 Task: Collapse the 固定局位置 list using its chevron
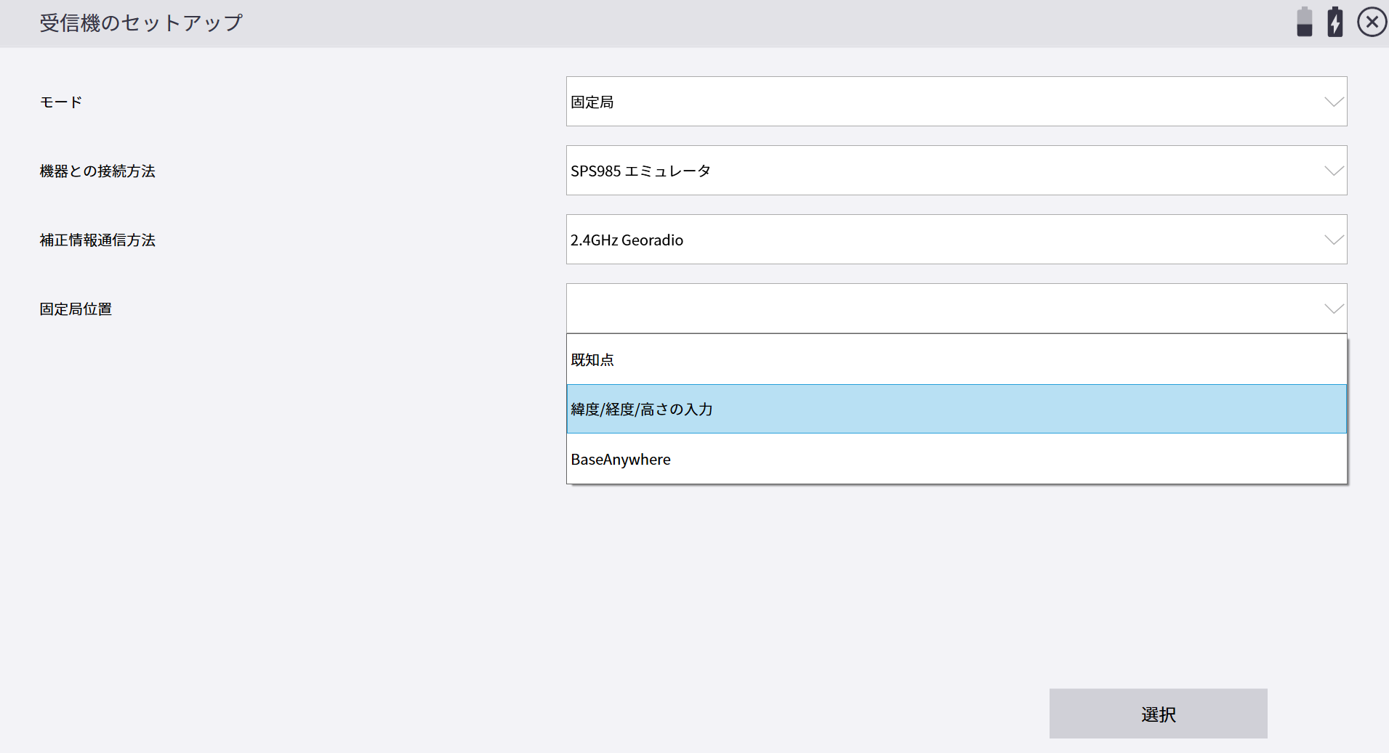click(1333, 309)
